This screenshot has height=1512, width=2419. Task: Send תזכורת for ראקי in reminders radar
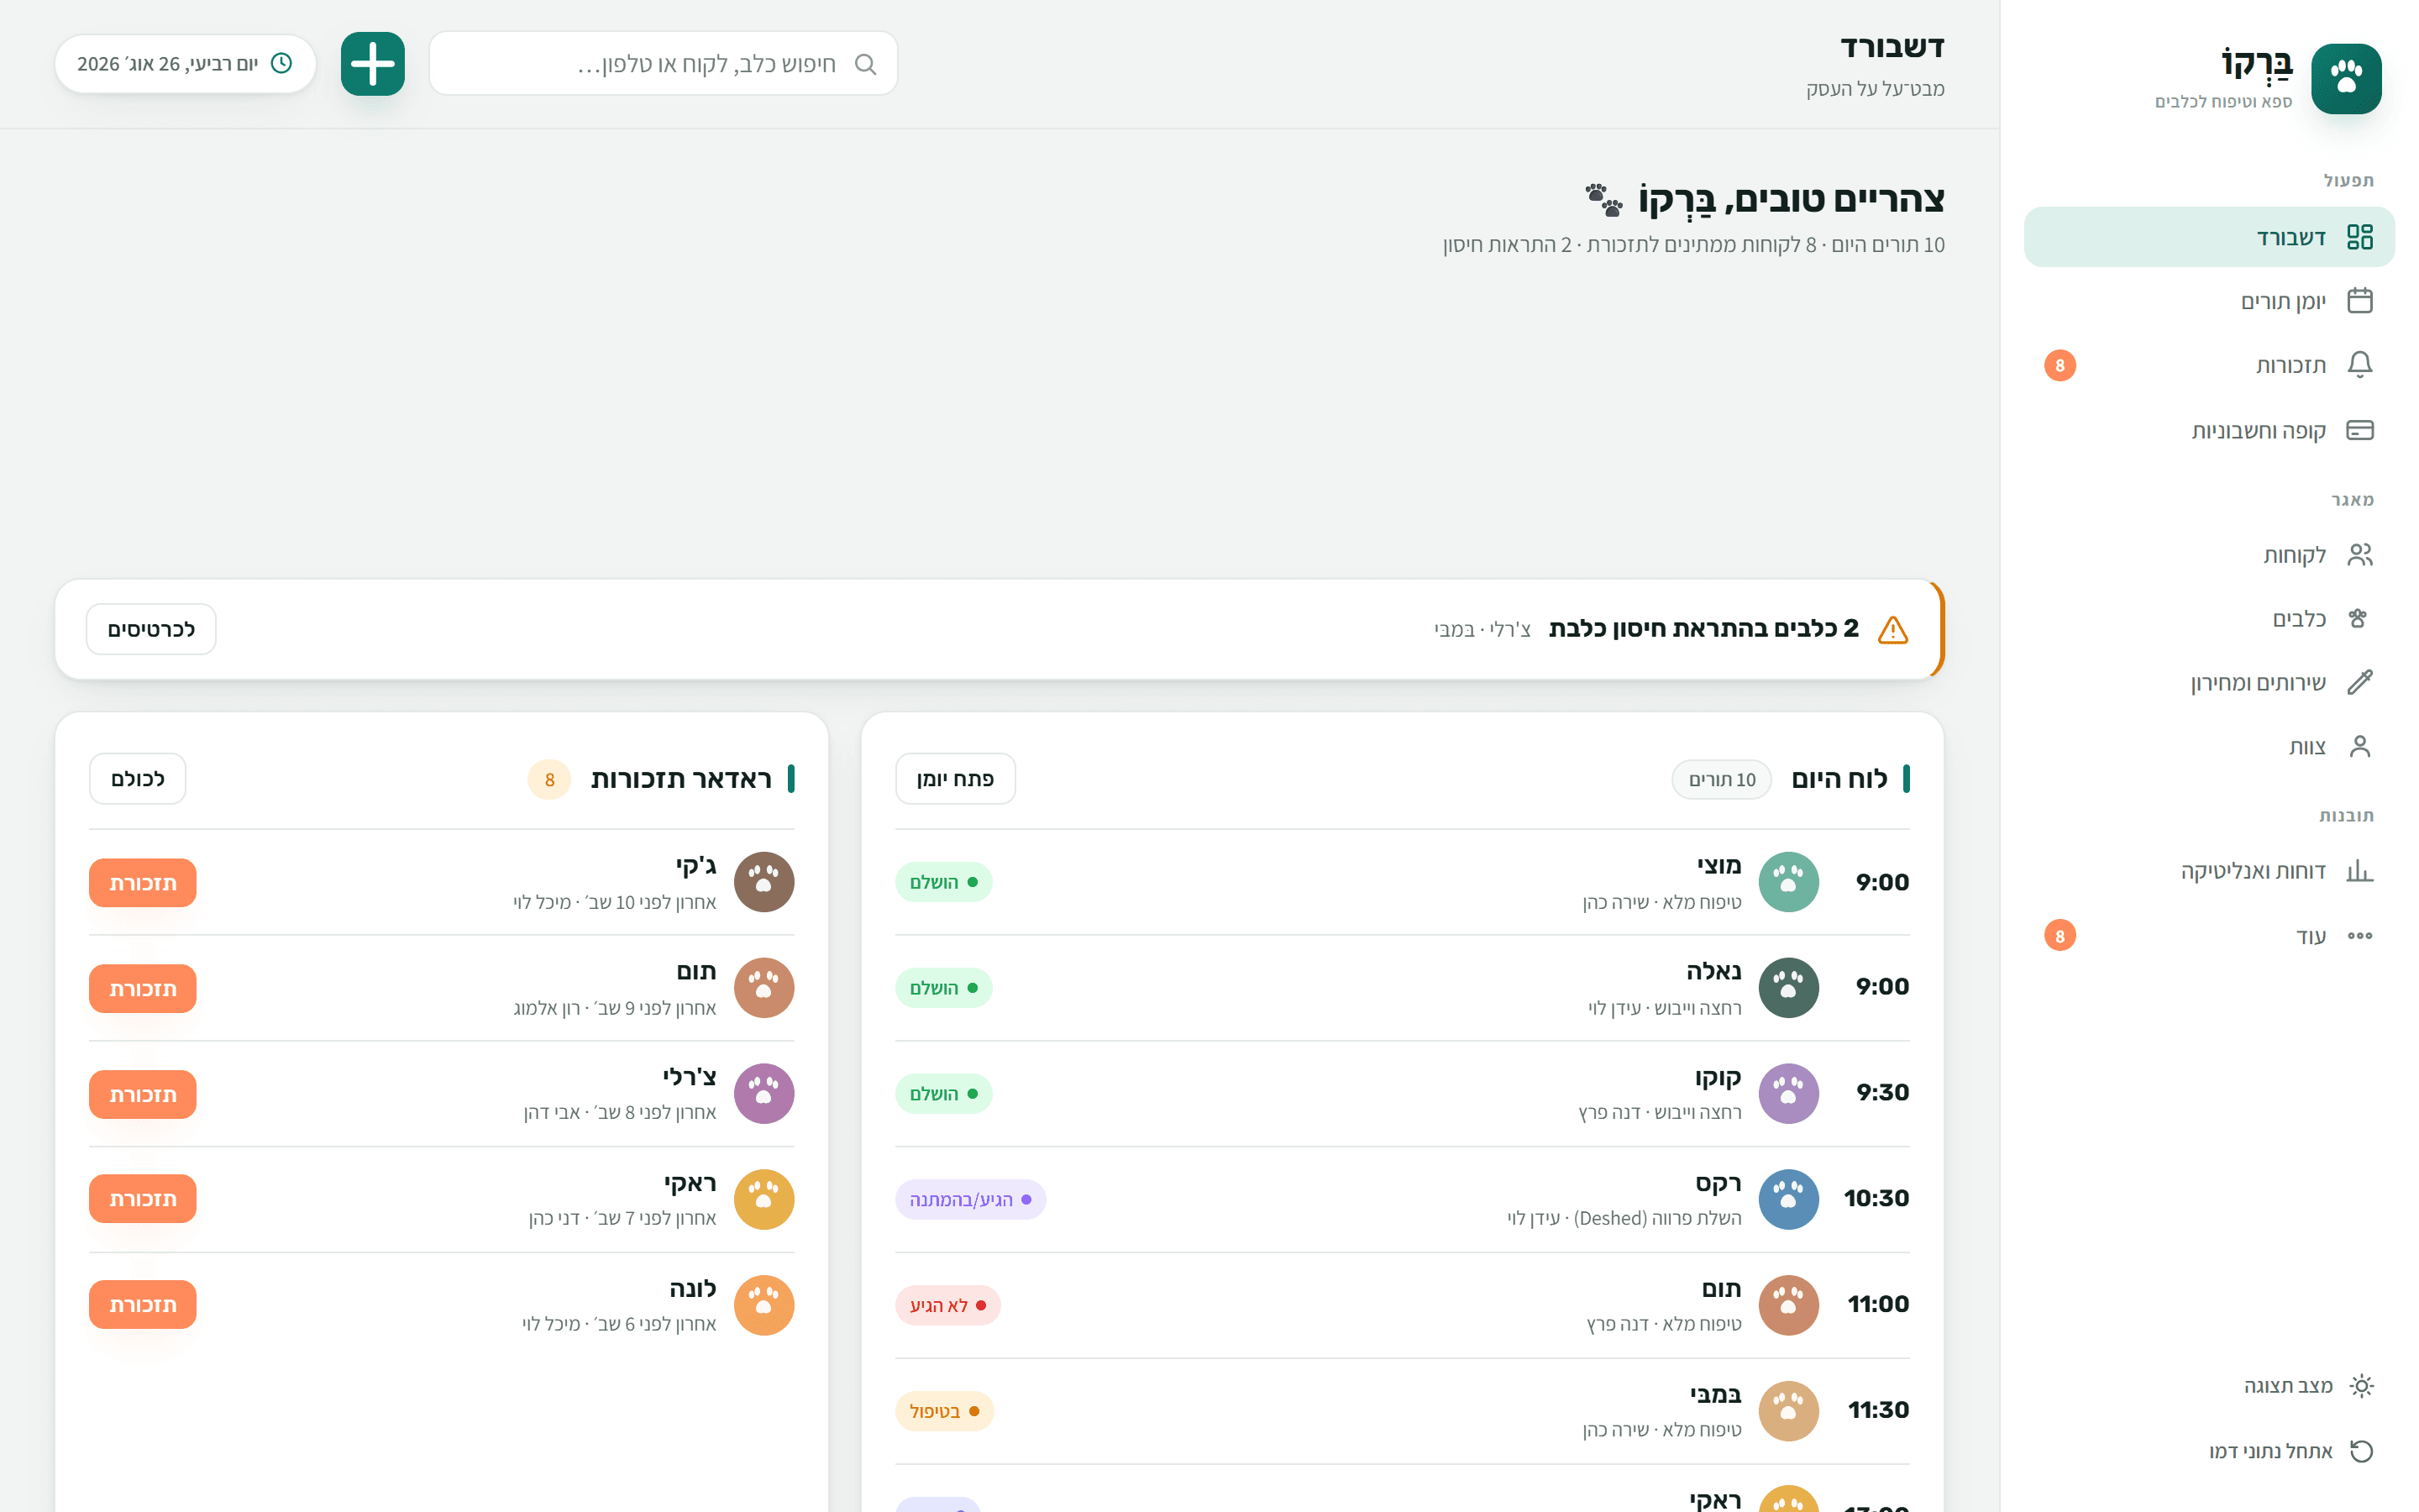[x=143, y=1199]
